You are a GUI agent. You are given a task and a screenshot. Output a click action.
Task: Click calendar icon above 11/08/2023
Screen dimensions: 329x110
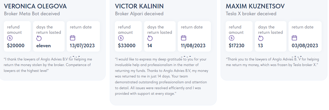point(184,38)
